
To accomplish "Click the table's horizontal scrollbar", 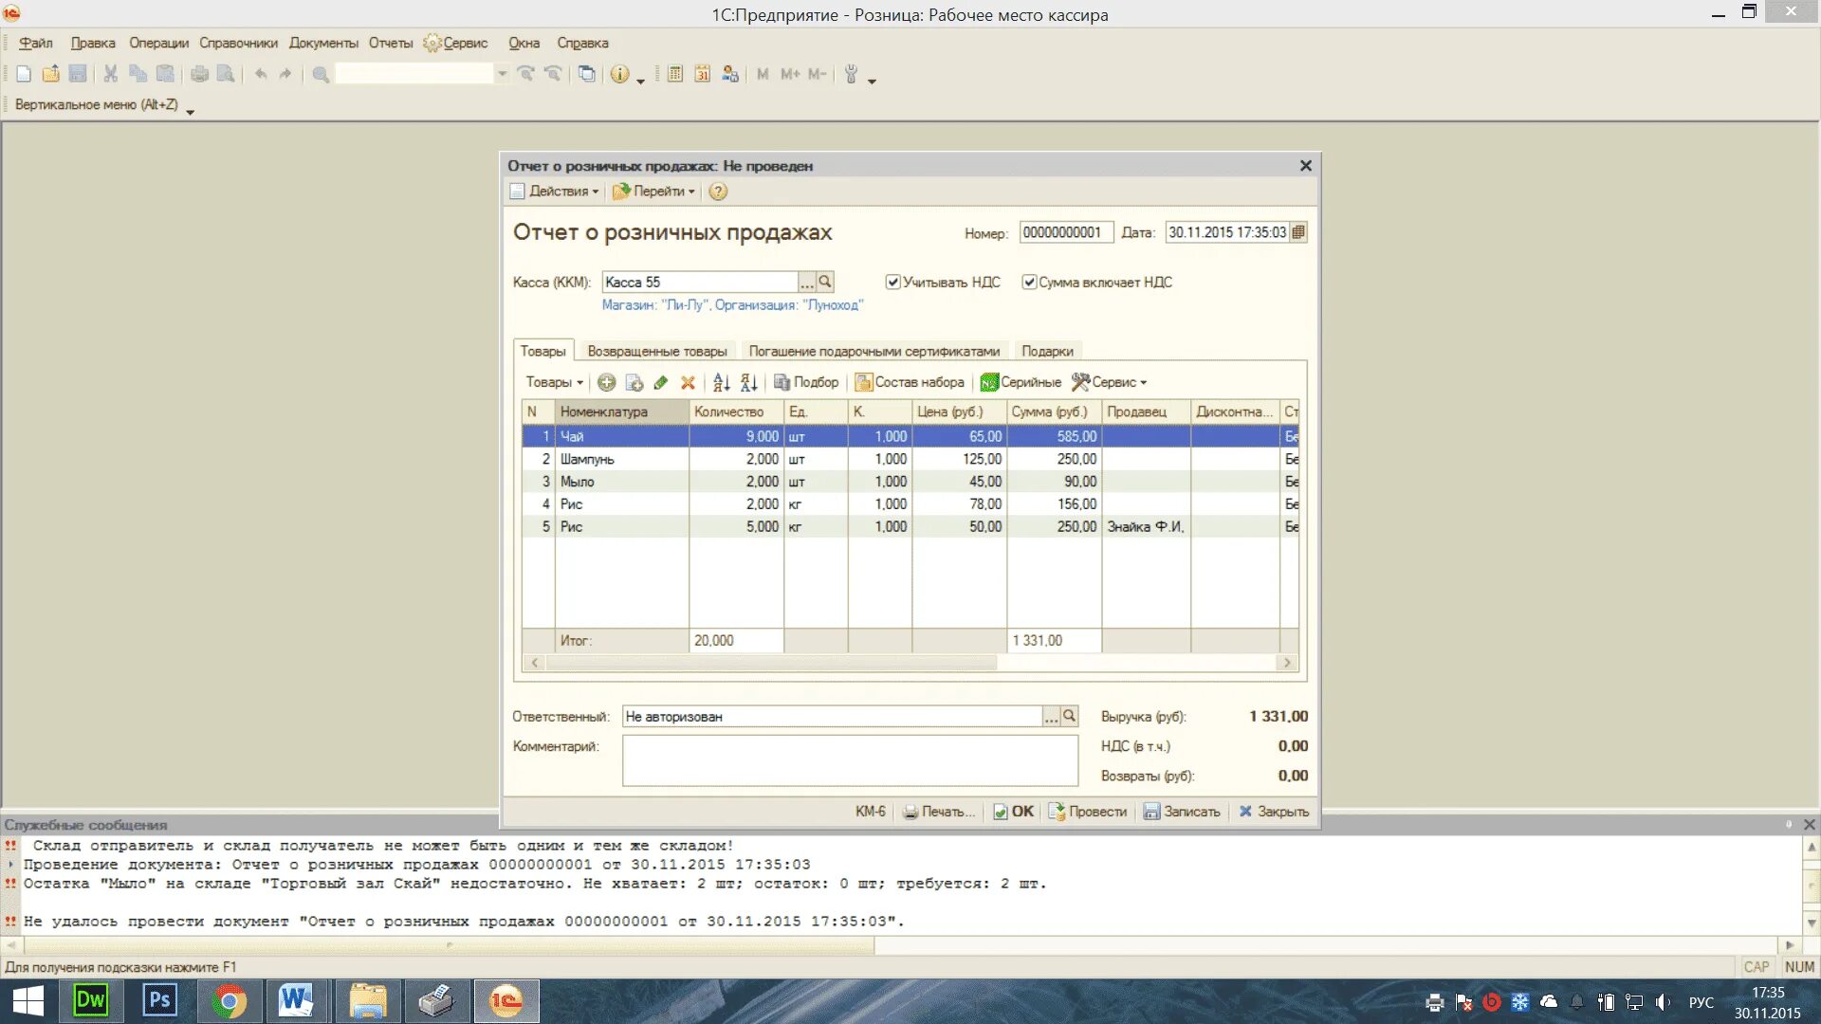I will [x=770, y=663].
